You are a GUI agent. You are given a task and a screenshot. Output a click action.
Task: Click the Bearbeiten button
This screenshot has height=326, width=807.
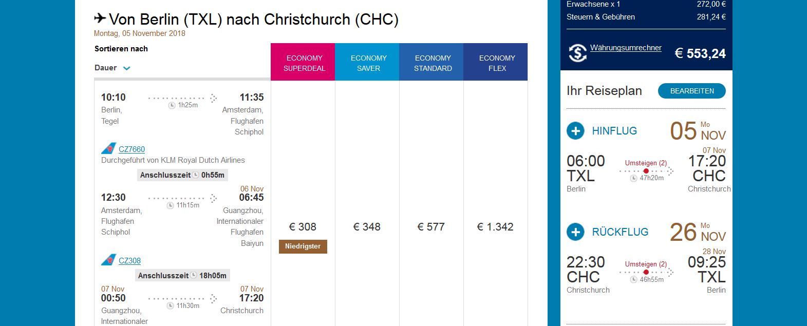[x=692, y=91]
